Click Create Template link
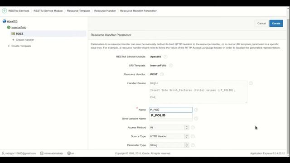The width and height of the screenshot is (290, 163). (x=21, y=46)
